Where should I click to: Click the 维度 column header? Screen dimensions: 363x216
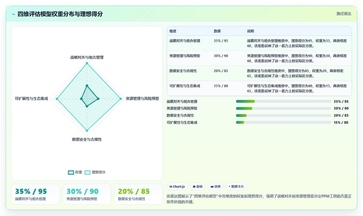click(173, 31)
